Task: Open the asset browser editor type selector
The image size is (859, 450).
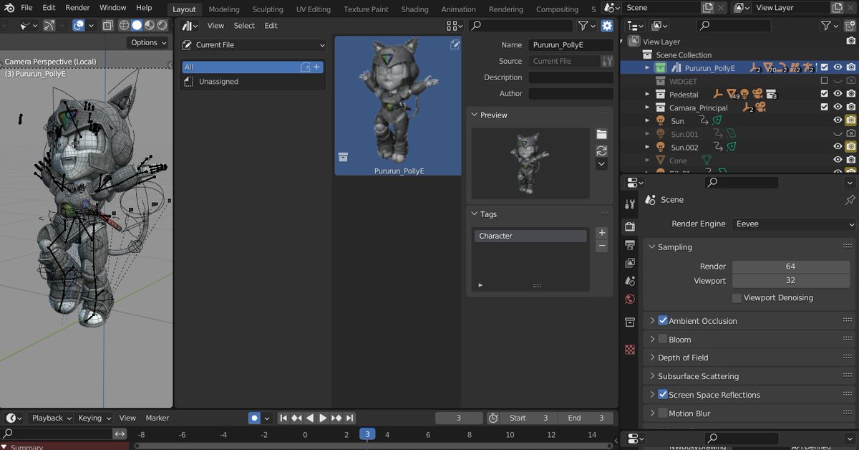Action: pyautogui.click(x=190, y=26)
